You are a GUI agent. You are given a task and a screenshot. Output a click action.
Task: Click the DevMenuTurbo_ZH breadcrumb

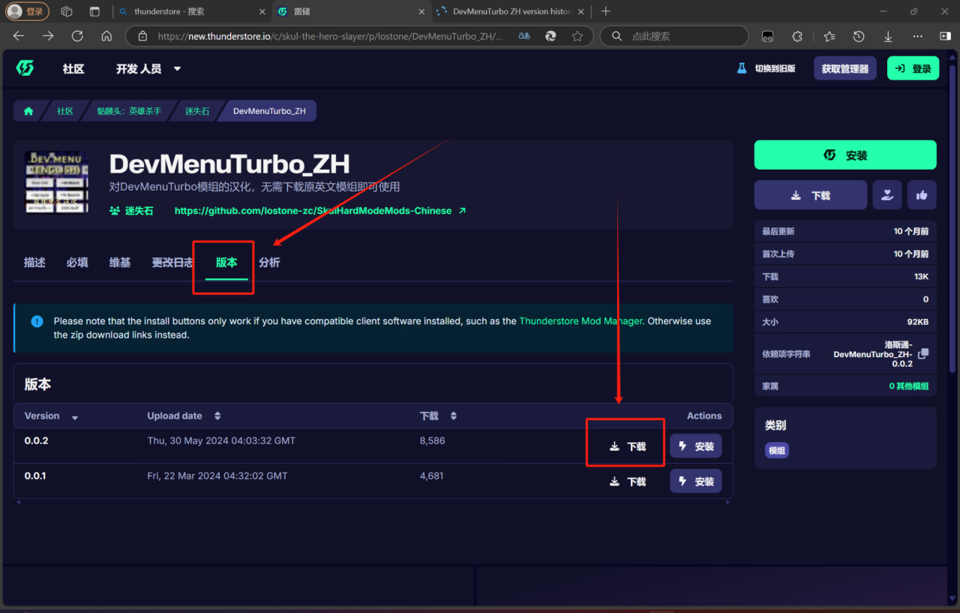(269, 111)
